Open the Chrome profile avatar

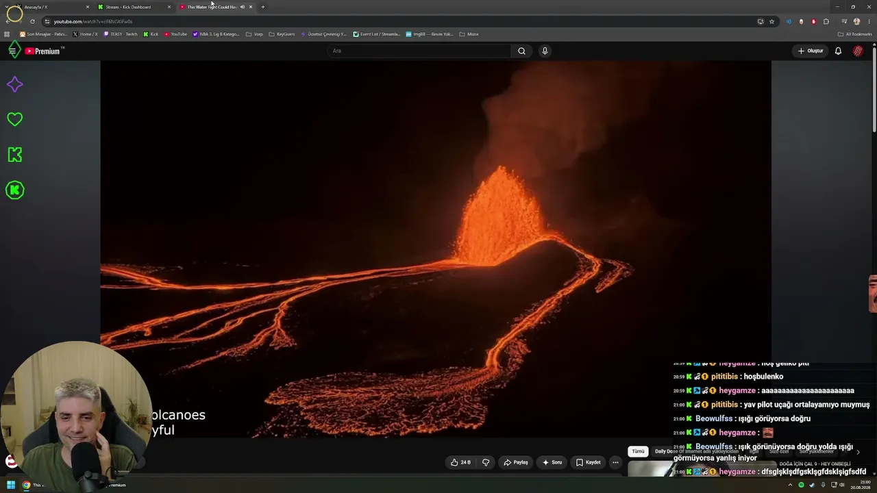tap(856, 21)
